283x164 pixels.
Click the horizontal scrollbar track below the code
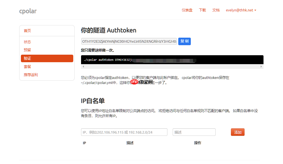tap(172, 66)
